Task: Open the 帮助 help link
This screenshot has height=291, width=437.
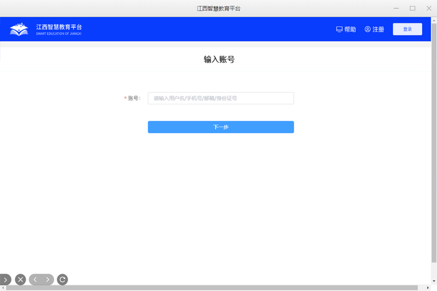Action: tap(346, 29)
